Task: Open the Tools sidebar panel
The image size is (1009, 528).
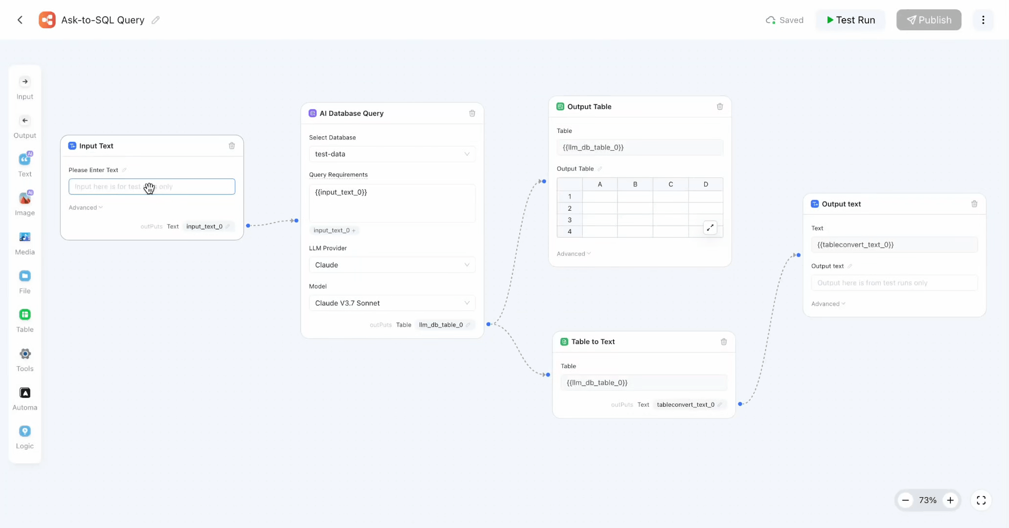Action: [24, 359]
